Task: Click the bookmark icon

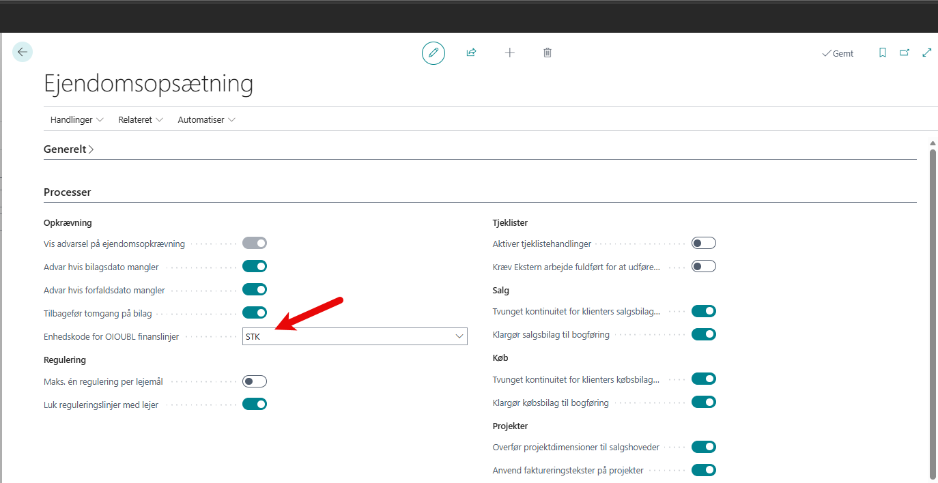Action: (882, 53)
